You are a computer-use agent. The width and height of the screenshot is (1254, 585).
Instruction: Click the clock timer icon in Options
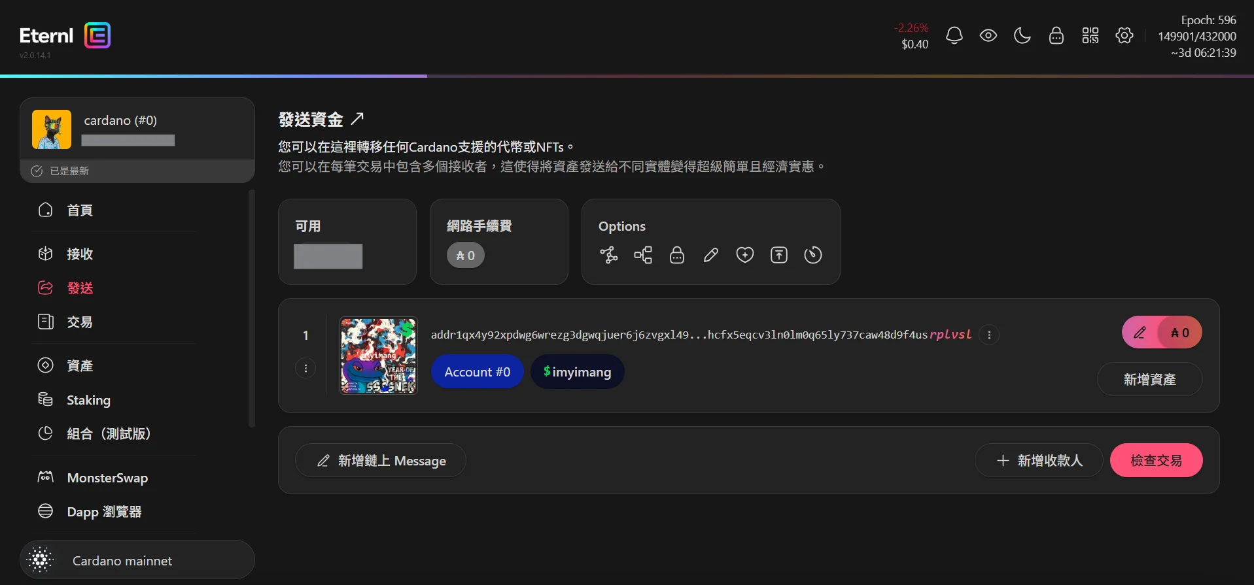pos(813,255)
